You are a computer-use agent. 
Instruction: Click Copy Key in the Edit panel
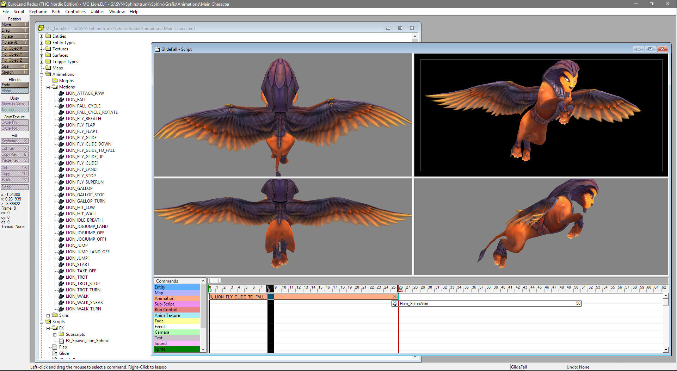[14, 154]
